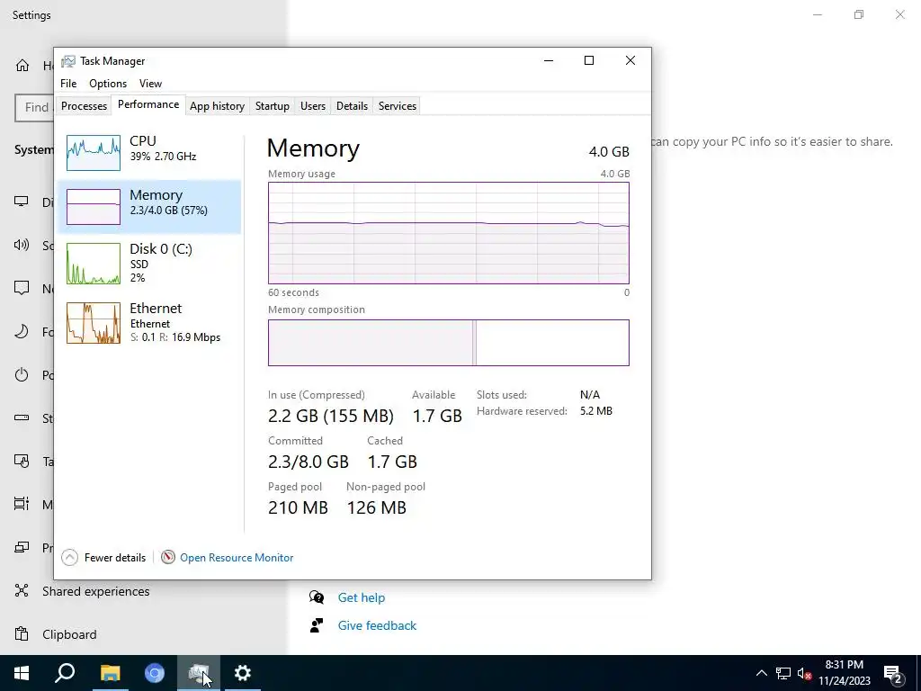This screenshot has width=921, height=691.
Task: Click the Task Manager title bar icon
Action: point(68,61)
